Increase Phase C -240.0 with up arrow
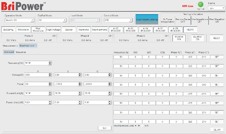The image size is (226, 134). [x=109, y=83]
